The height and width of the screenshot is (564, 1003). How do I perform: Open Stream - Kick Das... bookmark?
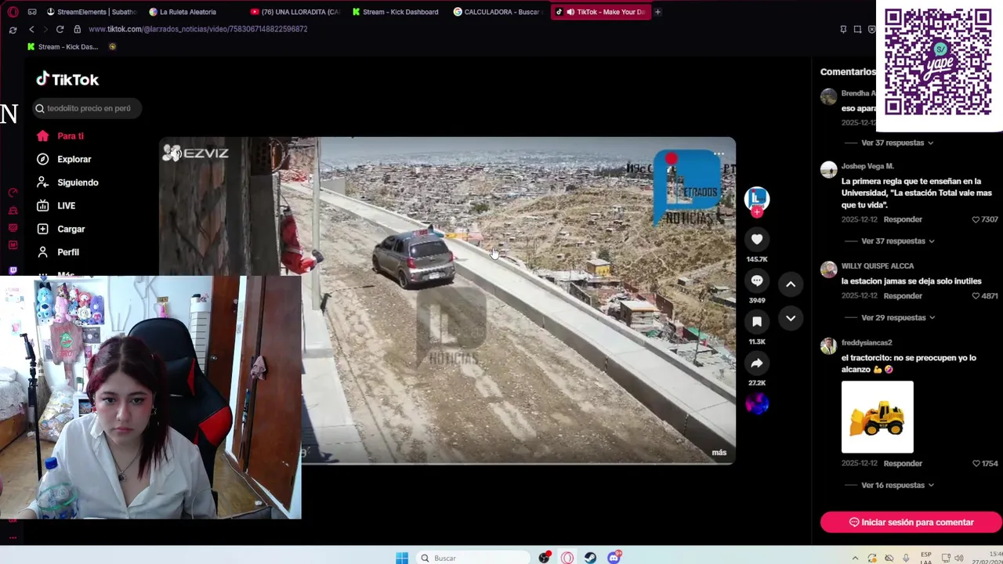(63, 47)
